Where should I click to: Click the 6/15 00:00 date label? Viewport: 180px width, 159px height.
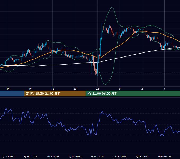click(x=120, y=156)
